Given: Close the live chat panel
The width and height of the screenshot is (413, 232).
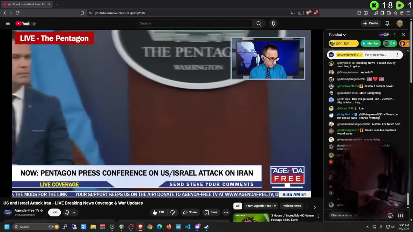Looking at the screenshot, I should [x=403, y=35].
